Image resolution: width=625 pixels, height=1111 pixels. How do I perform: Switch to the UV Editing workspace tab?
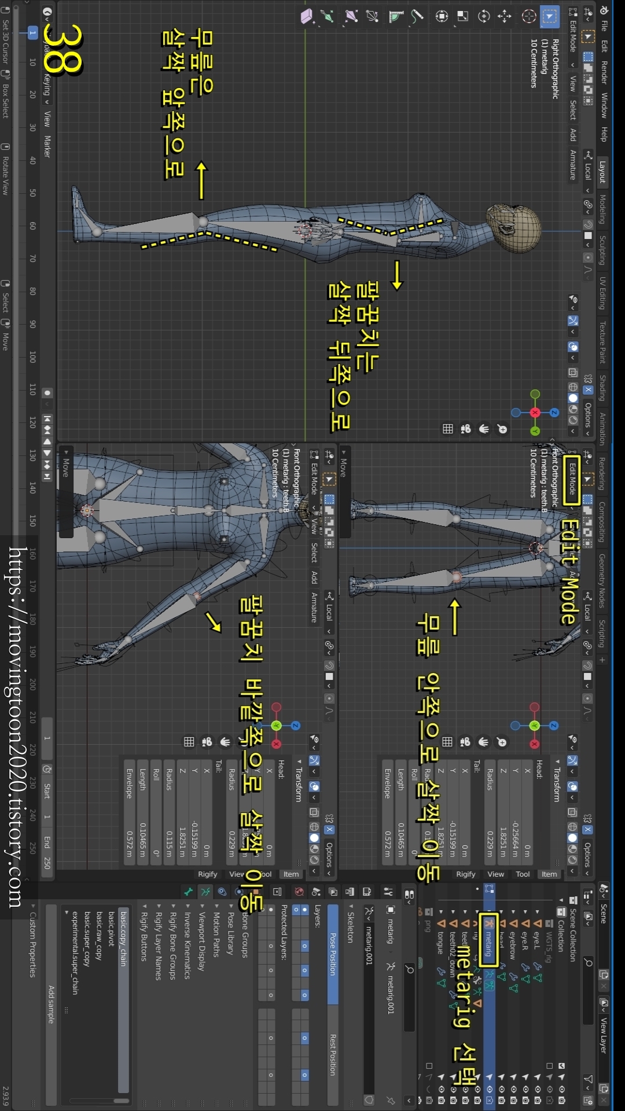pyautogui.click(x=602, y=293)
